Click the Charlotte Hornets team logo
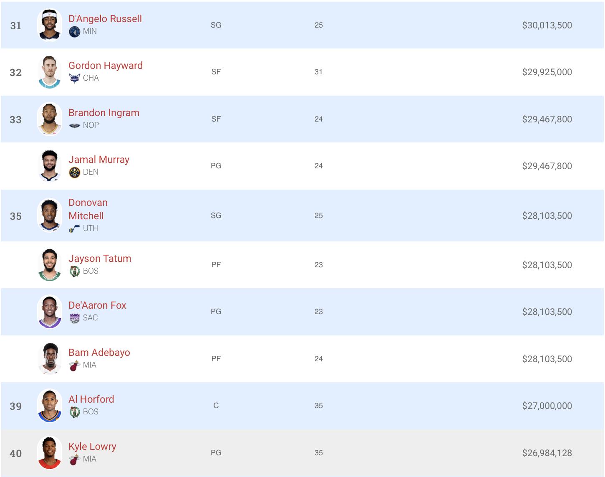This screenshot has width=605, height=477. tap(74, 79)
